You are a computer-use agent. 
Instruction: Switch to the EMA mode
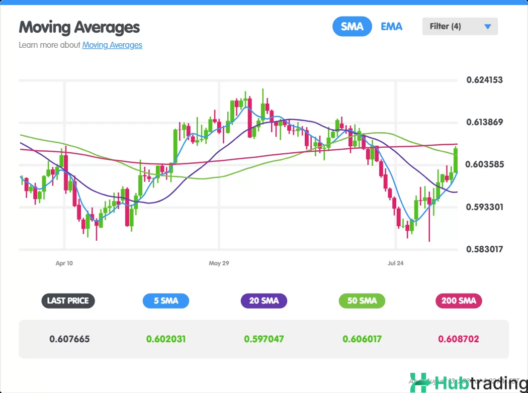tap(391, 27)
